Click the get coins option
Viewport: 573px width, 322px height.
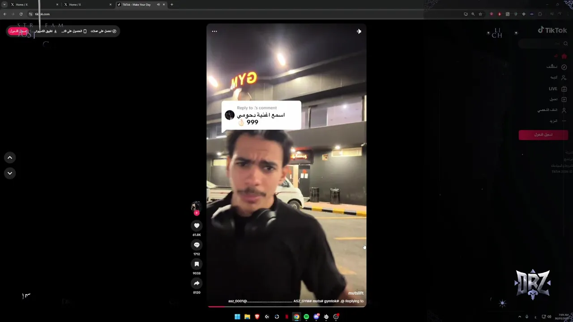click(x=103, y=31)
